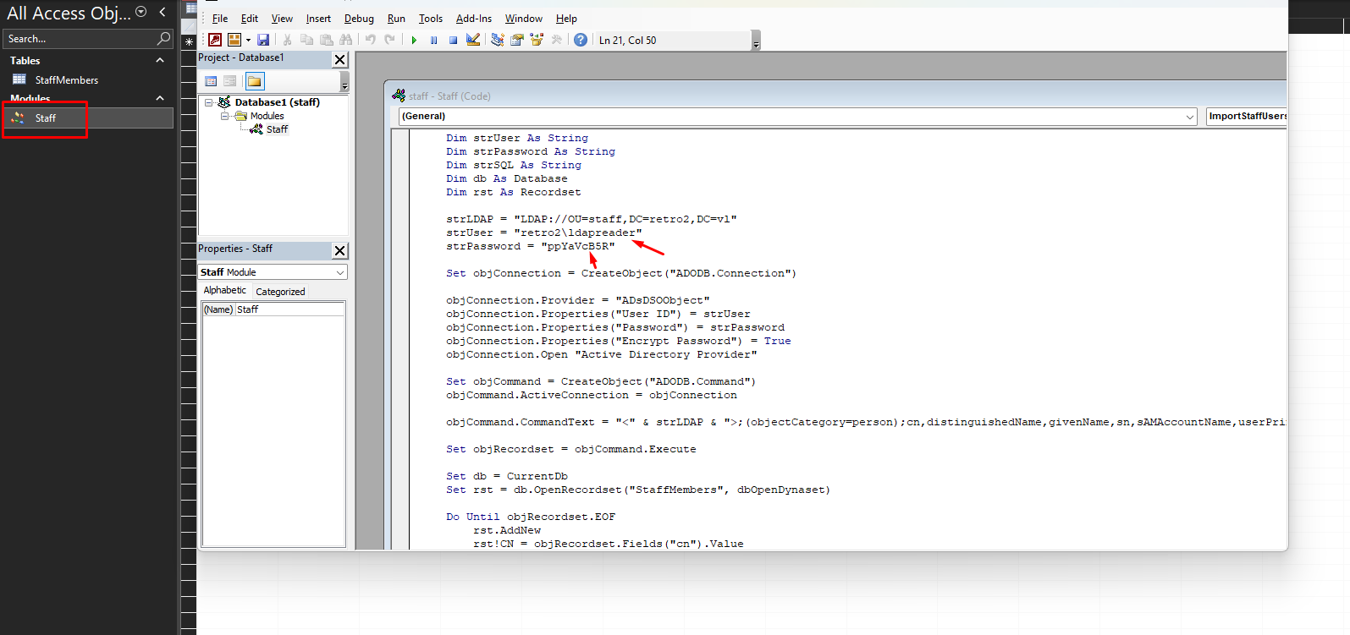Click View Object icon in Project pane

pyautogui.click(x=229, y=81)
